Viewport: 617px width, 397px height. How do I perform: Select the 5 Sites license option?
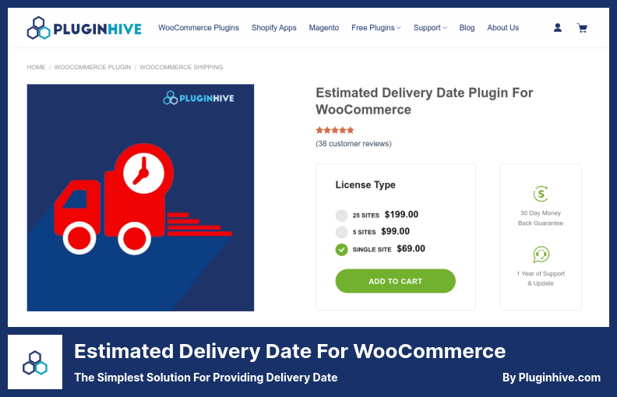click(x=341, y=232)
